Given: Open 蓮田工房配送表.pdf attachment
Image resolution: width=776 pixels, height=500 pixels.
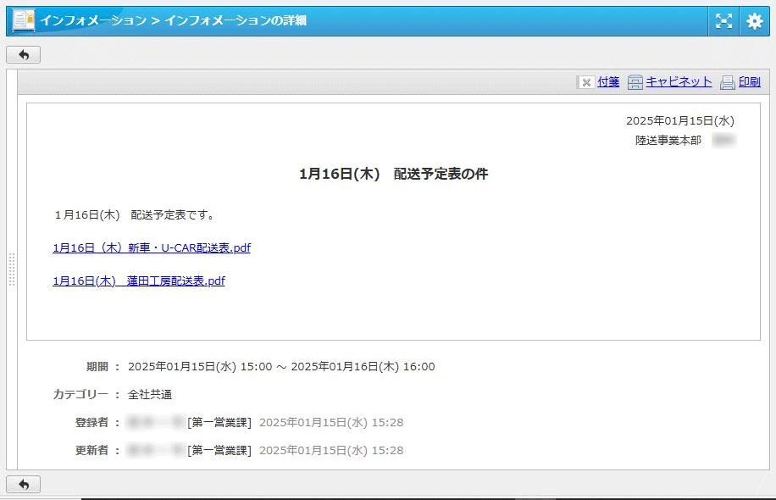Looking at the screenshot, I should (139, 281).
